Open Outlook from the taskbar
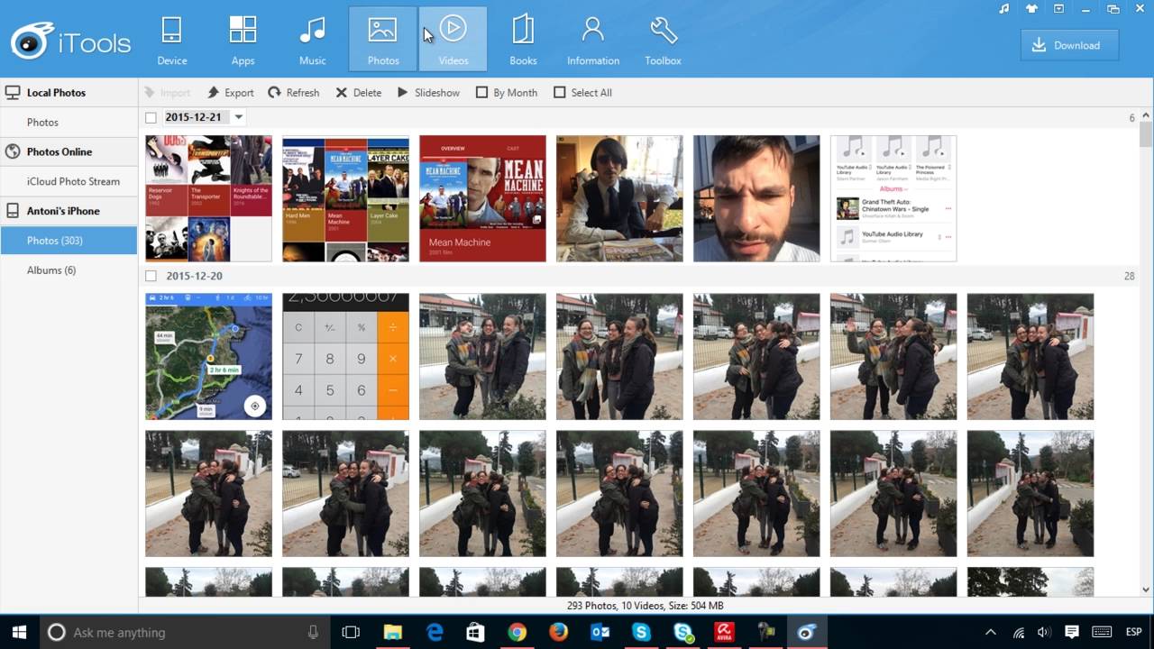1154x649 pixels. pyautogui.click(x=600, y=632)
